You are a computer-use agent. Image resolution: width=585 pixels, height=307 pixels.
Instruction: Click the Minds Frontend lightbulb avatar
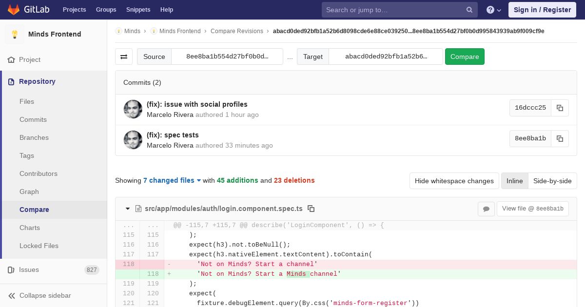pyautogui.click(x=15, y=34)
